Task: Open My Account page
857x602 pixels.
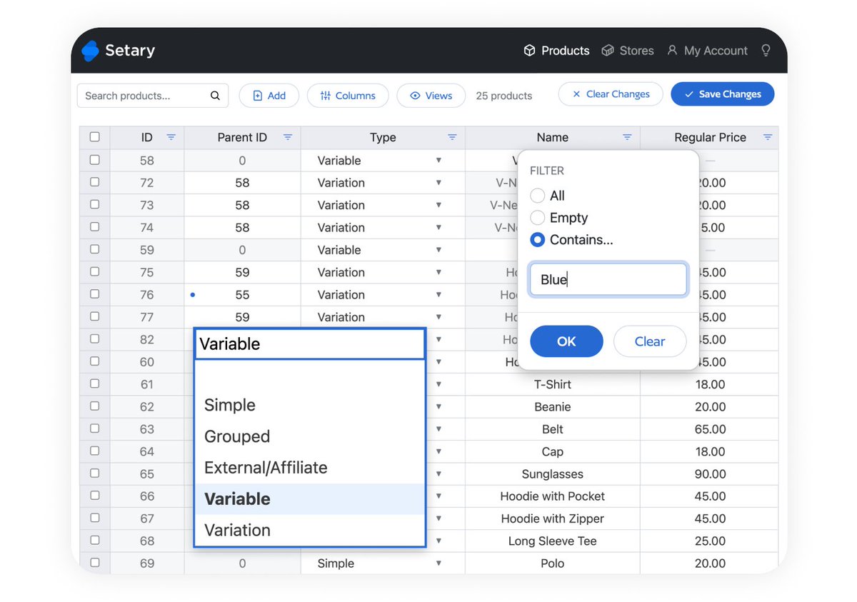Action: (x=707, y=51)
